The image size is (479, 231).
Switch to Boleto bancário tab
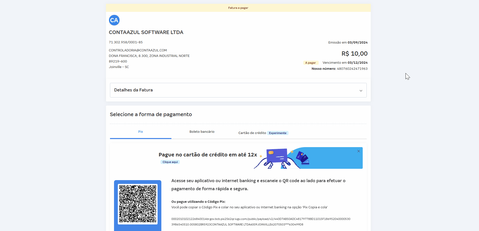click(202, 132)
